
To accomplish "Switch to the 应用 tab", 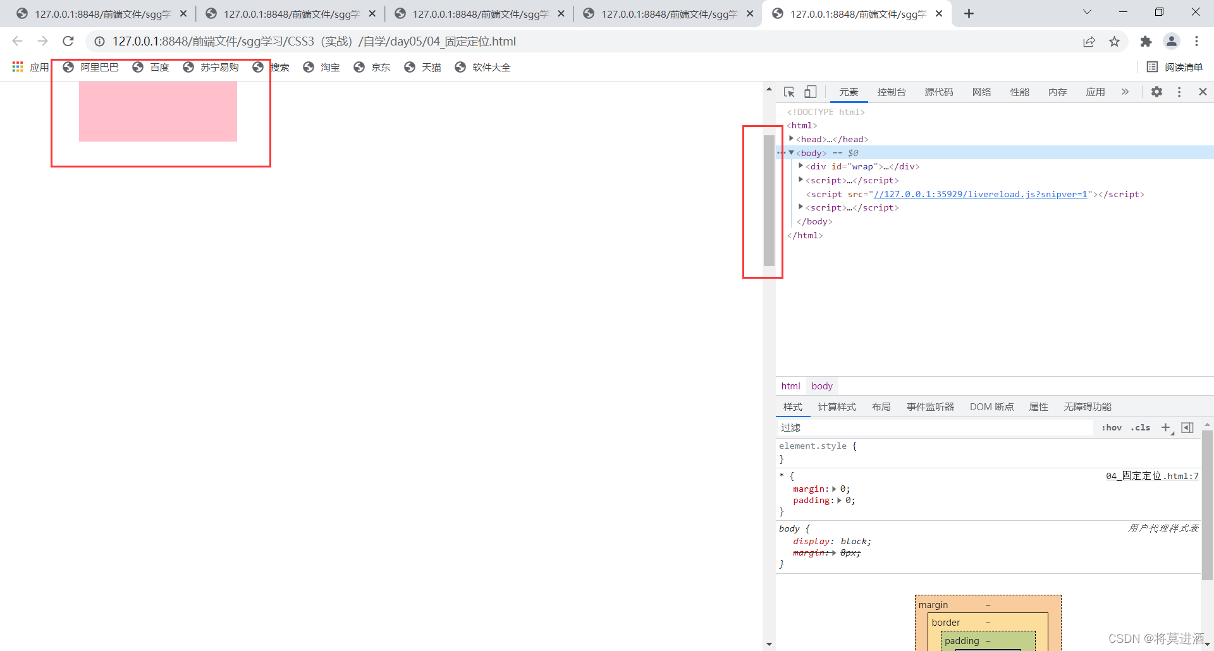I will click(1095, 92).
